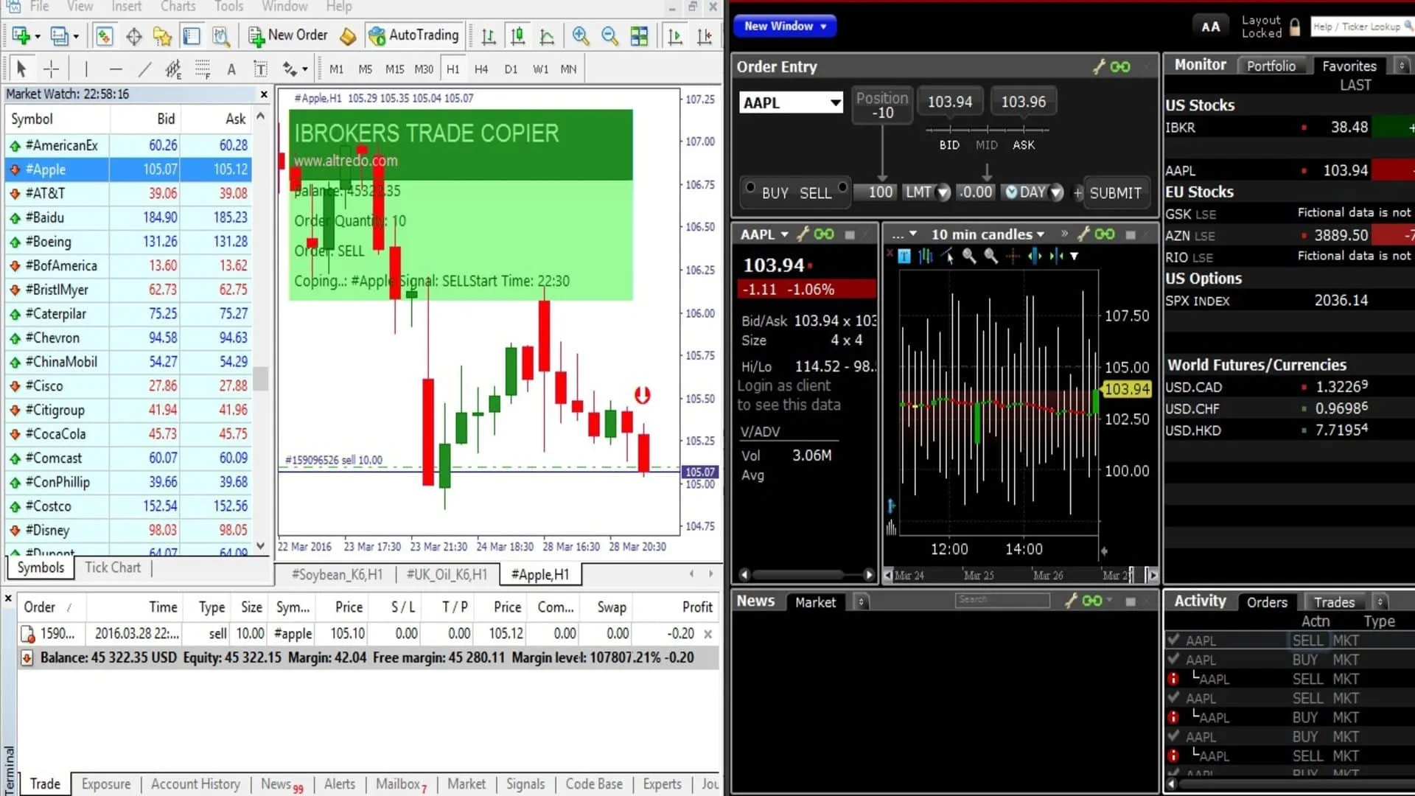Select the equidistant channel tool
This screenshot has height=796, width=1415.
coord(173,69)
